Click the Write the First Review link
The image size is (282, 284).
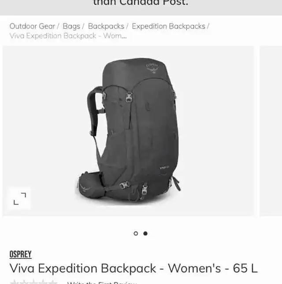coord(102,283)
